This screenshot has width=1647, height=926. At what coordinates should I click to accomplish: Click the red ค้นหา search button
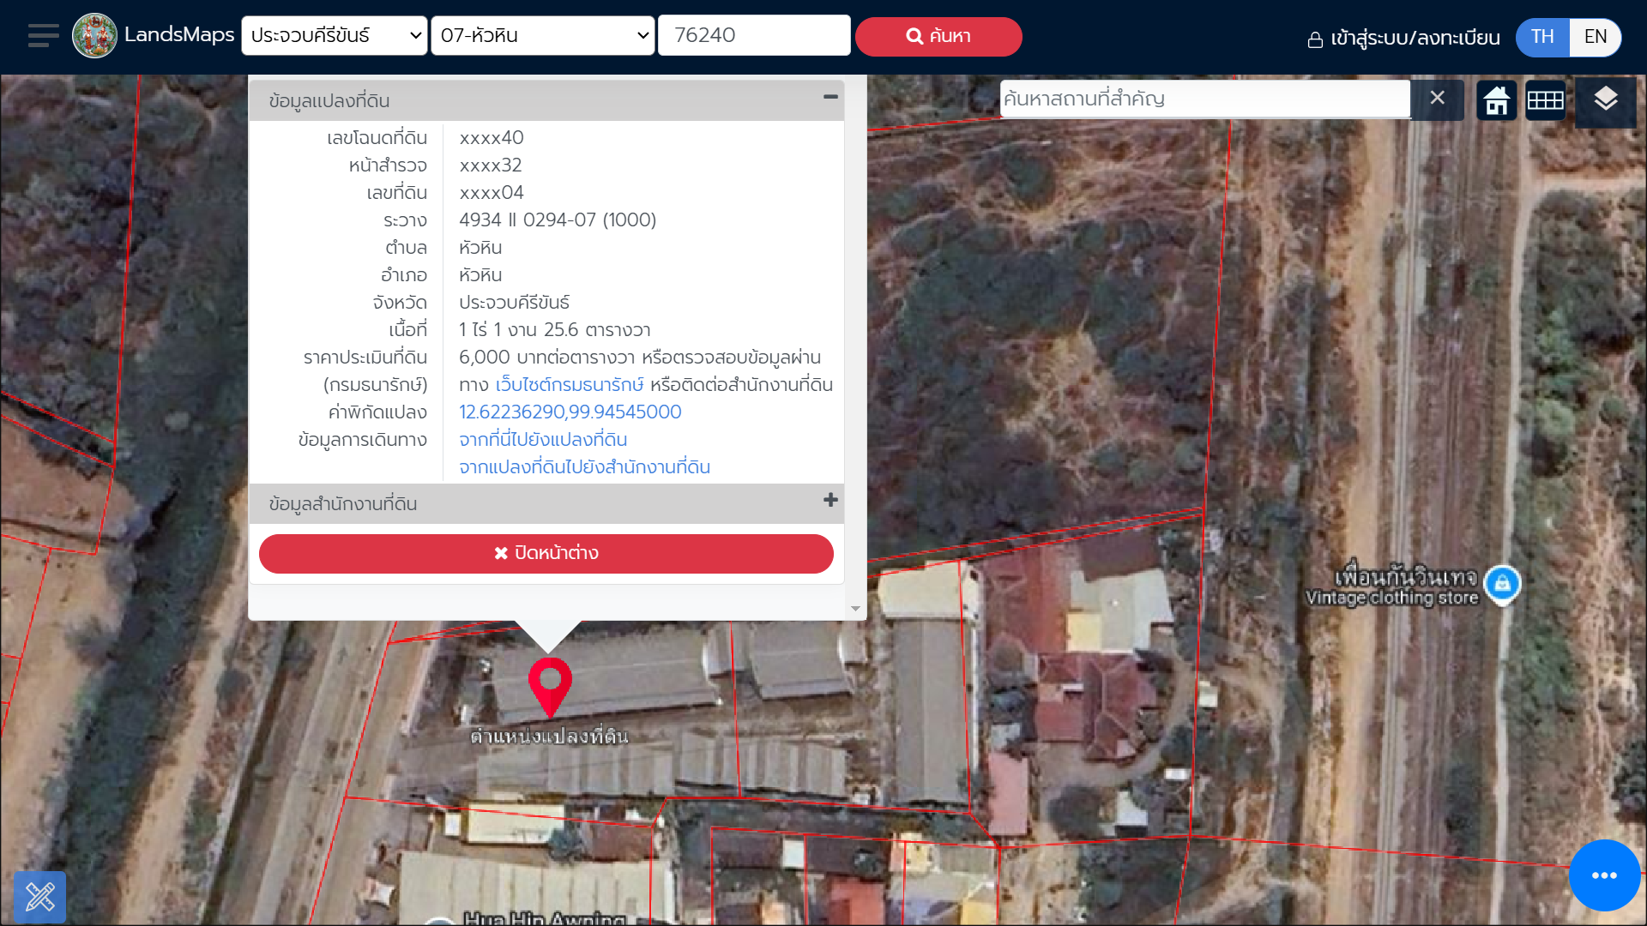(938, 36)
